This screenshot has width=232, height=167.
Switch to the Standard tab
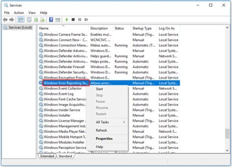(65, 156)
